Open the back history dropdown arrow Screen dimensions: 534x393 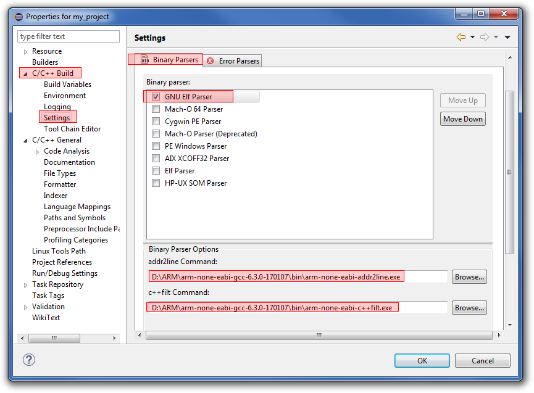(472, 38)
